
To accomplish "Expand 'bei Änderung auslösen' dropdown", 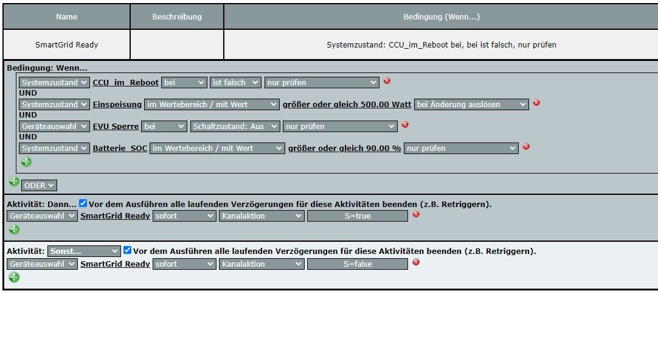I will (471, 104).
